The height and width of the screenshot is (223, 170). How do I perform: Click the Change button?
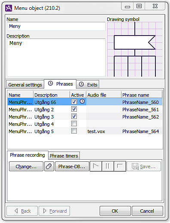pyautogui.click(x=26, y=166)
